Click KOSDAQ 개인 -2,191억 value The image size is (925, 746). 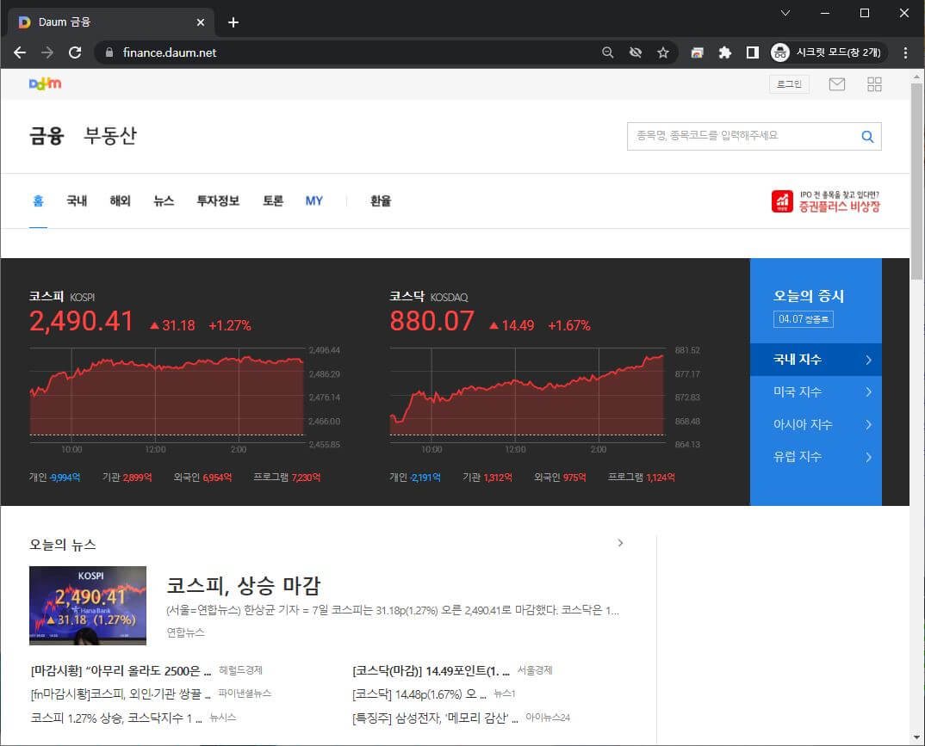pos(425,478)
